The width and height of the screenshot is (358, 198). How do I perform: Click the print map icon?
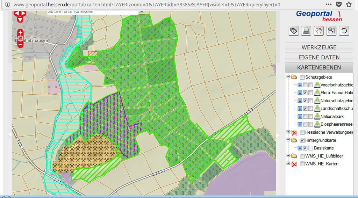click(306, 31)
